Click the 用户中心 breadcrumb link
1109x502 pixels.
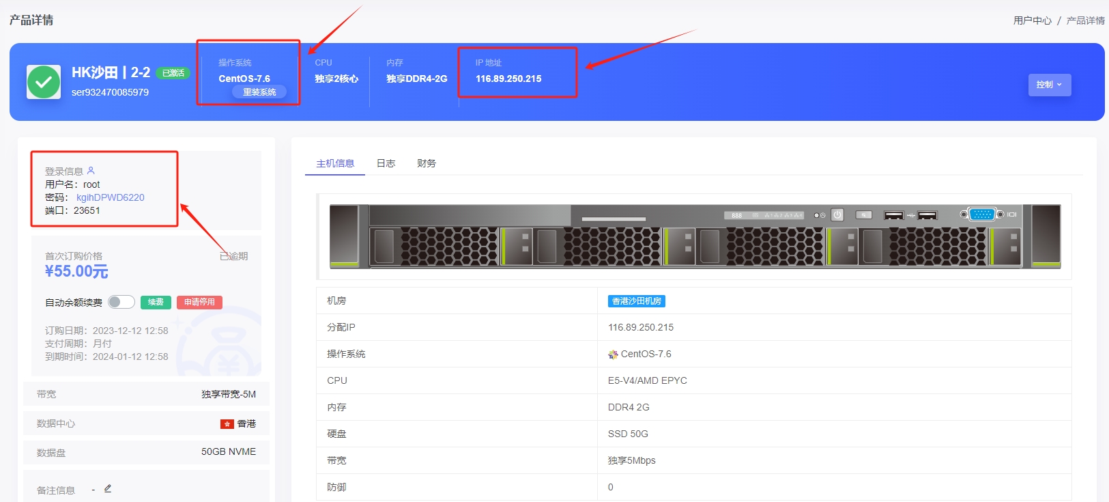click(x=1033, y=20)
